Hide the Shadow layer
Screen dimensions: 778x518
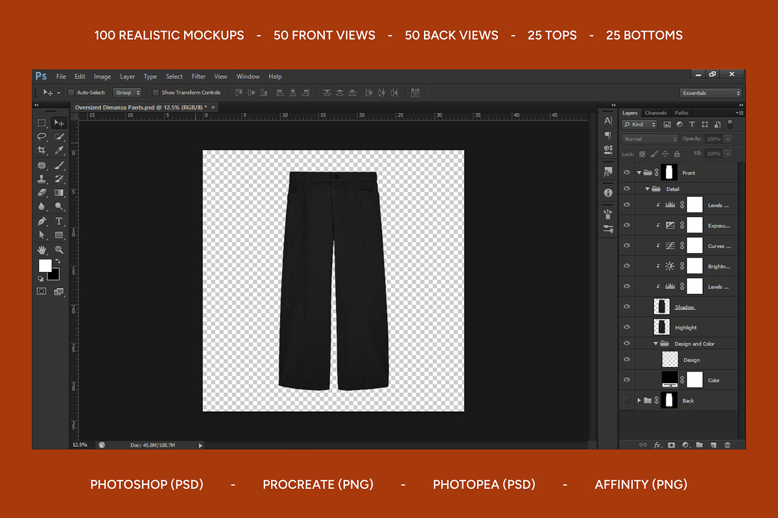point(626,307)
